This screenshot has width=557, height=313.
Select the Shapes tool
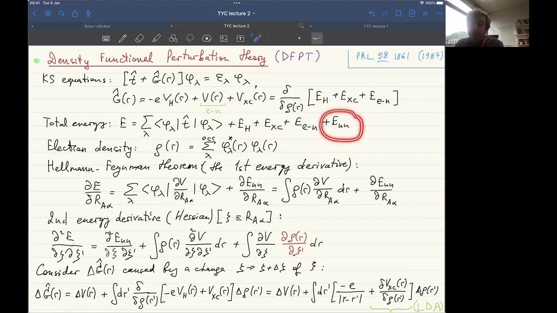pos(173,39)
